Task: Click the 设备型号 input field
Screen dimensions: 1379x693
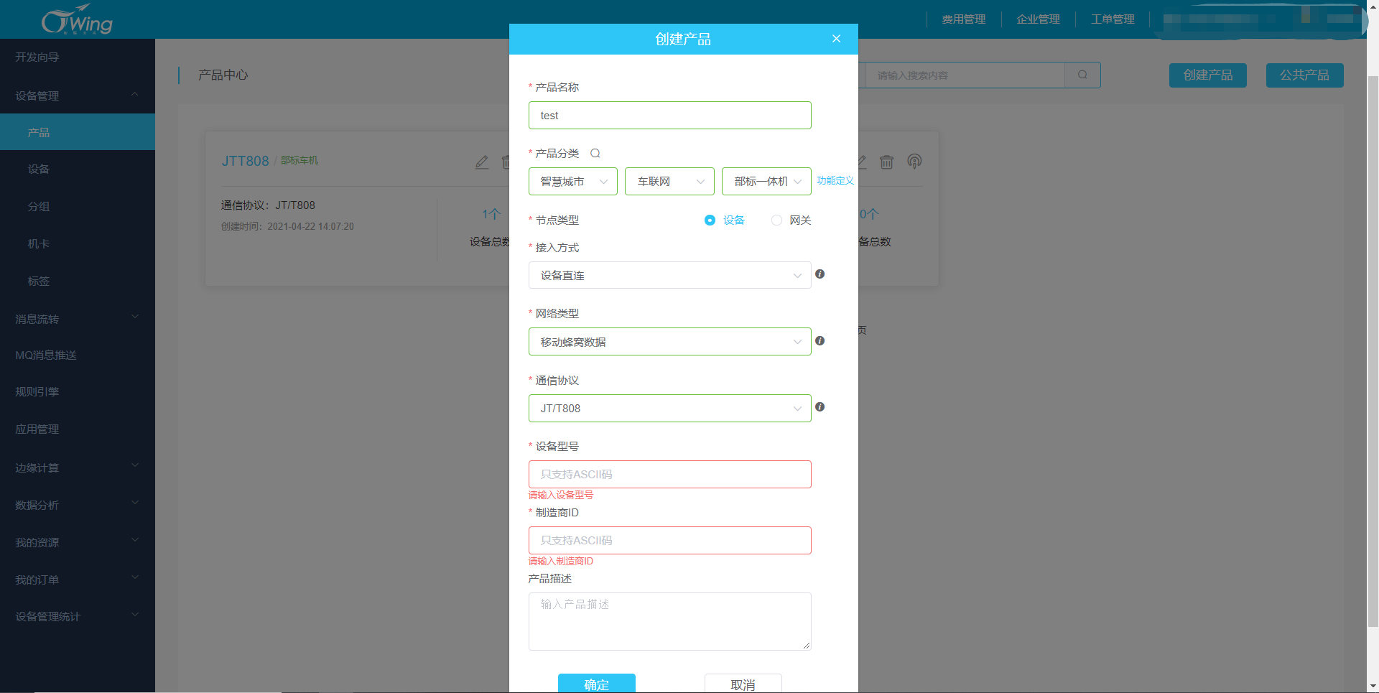Action: 670,474
